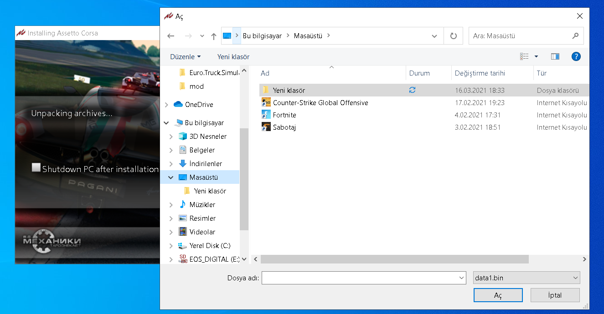604x314 pixels.
Task: Click Masaüstü in the address path
Action: pyautogui.click(x=308, y=35)
